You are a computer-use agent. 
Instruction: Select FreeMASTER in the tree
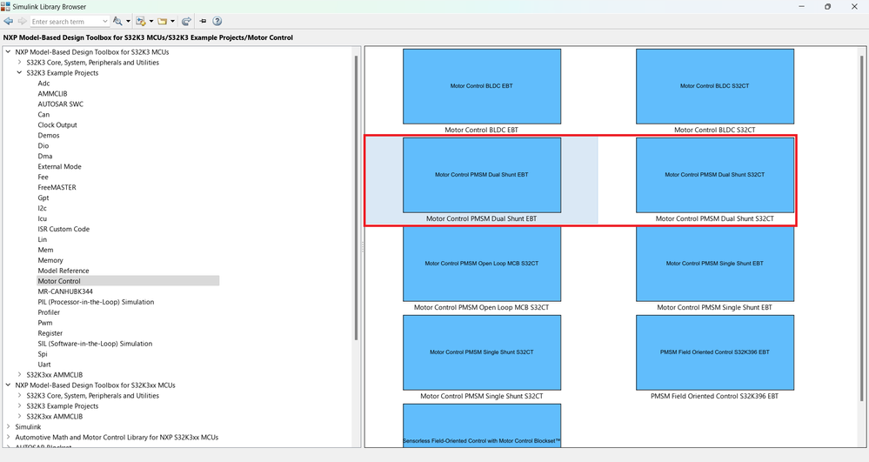[x=57, y=187]
